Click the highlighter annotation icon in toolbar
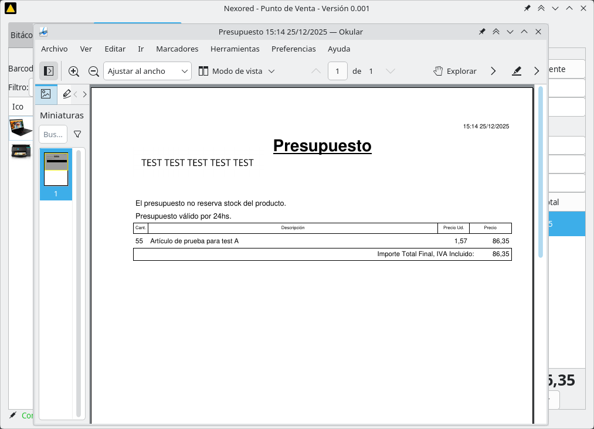 tap(517, 71)
